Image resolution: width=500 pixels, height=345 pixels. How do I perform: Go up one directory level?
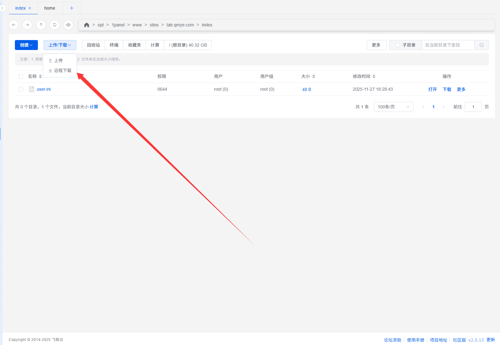pos(41,25)
